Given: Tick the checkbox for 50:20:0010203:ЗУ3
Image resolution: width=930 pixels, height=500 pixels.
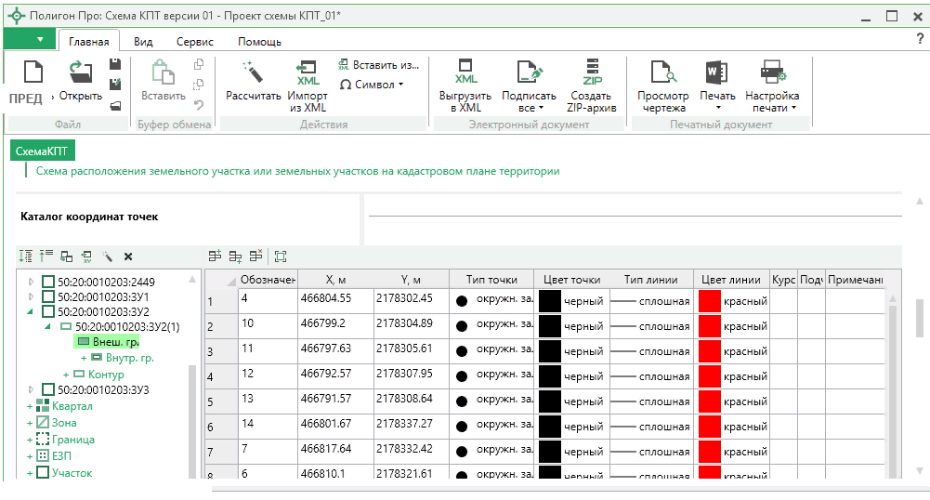Looking at the screenshot, I should [x=48, y=389].
